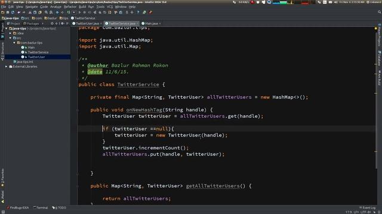Open the Refactor menu
This screenshot has height=214, width=382.
70,7
